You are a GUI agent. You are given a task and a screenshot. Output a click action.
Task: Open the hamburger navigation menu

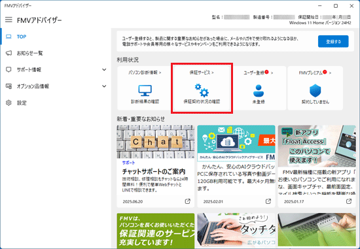[9, 20]
